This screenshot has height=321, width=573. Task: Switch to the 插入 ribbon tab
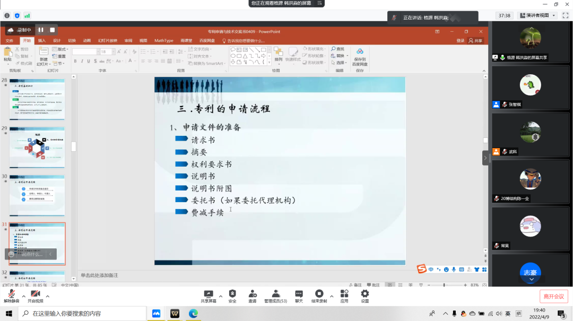point(41,40)
